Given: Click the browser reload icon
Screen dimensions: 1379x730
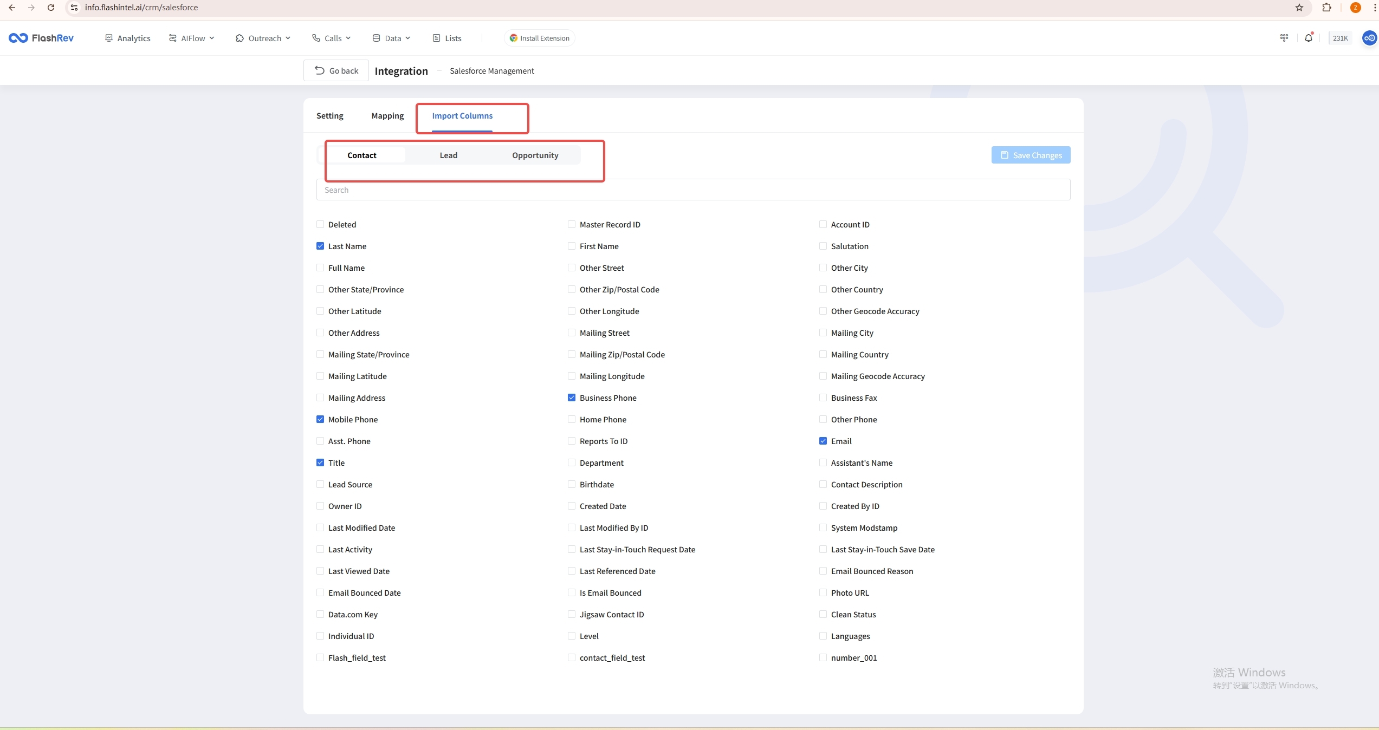Looking at the screenshot, I should click(x=51, y=8).
